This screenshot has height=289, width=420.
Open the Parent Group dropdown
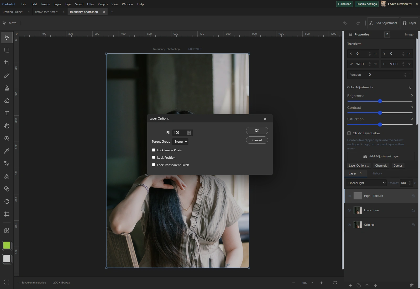click(x=181, y=142)
